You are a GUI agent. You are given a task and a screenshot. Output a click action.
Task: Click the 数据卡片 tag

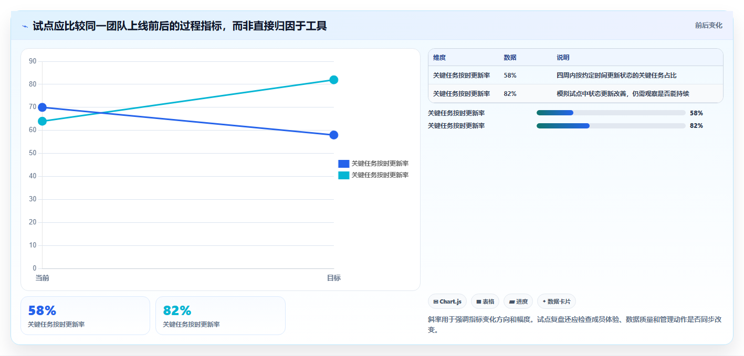click(x=556, y=301)
